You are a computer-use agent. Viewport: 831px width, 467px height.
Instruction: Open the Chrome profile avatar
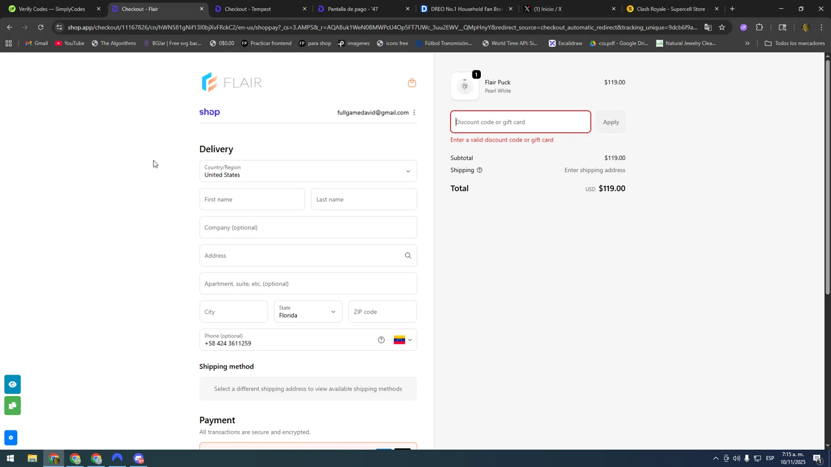pyautogui.click(x=806, y=27)
